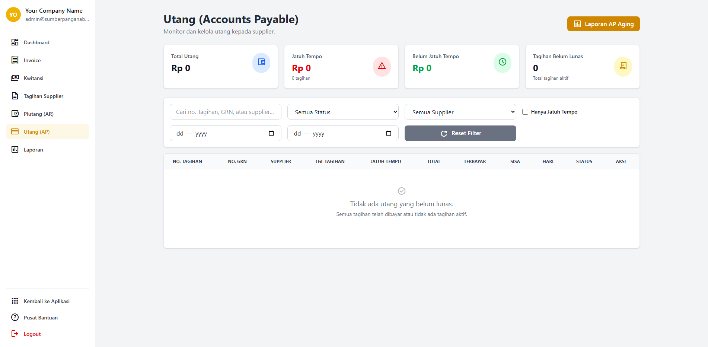Click the calendar picker on first date field
The image size is (708, 347).
pos(272,133)
